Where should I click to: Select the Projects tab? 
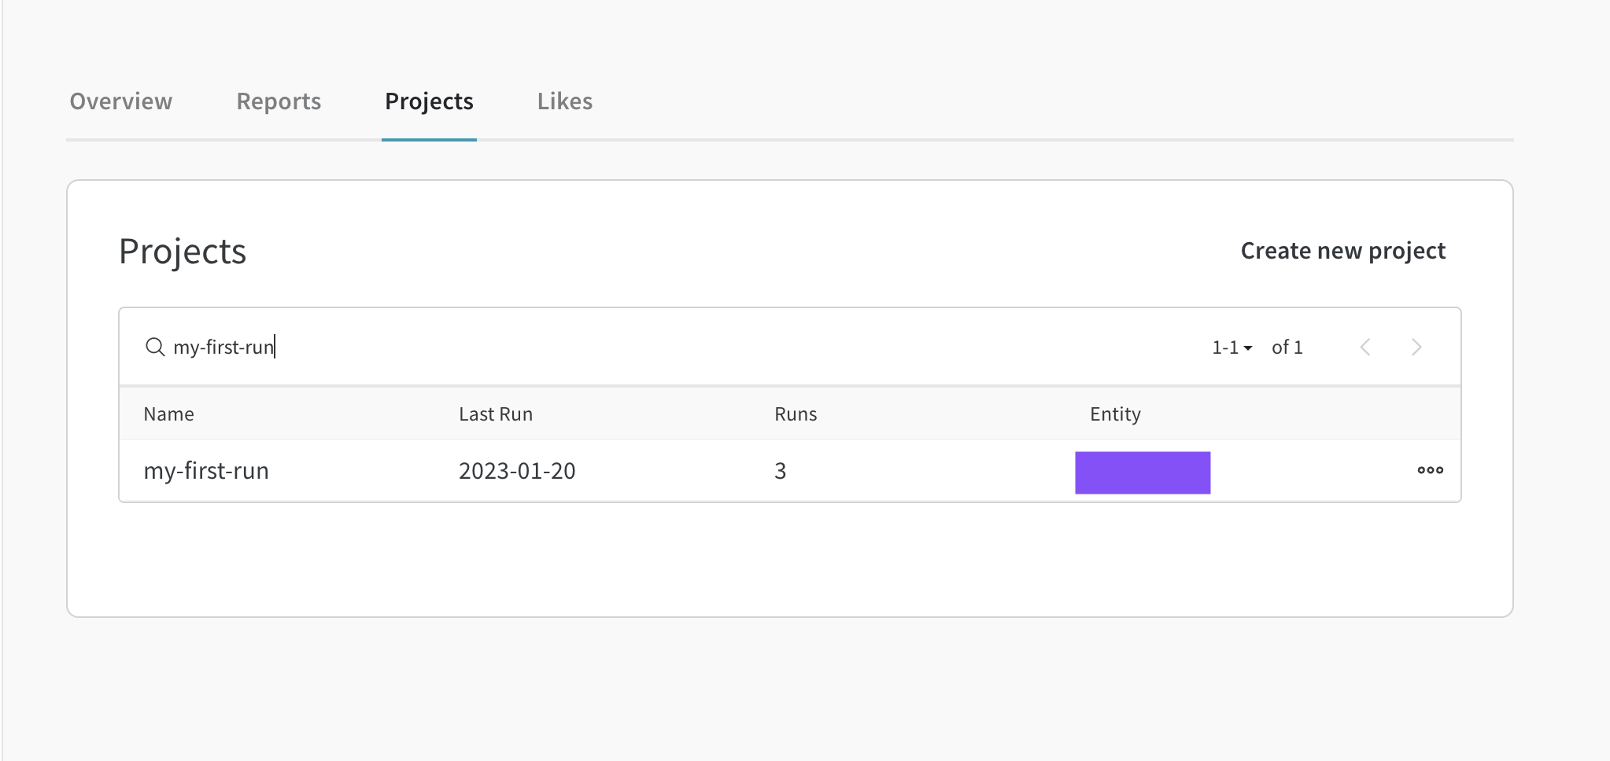pyautogui.click(x=429, y=101)
